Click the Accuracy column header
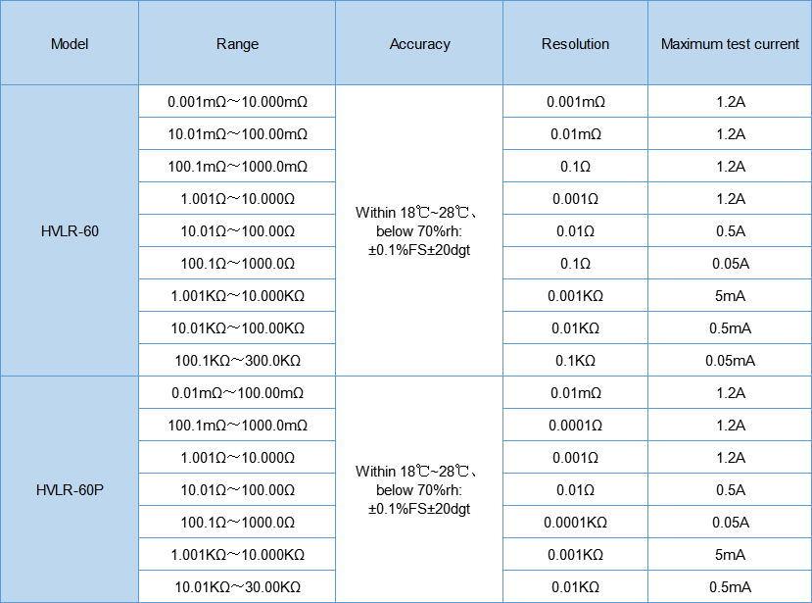Viewport: 812px width, 603px height. coord(419,44)
